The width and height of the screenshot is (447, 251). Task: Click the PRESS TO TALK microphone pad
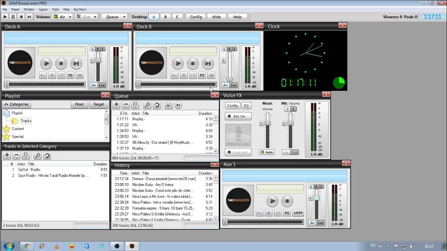(x=238, y=135)
